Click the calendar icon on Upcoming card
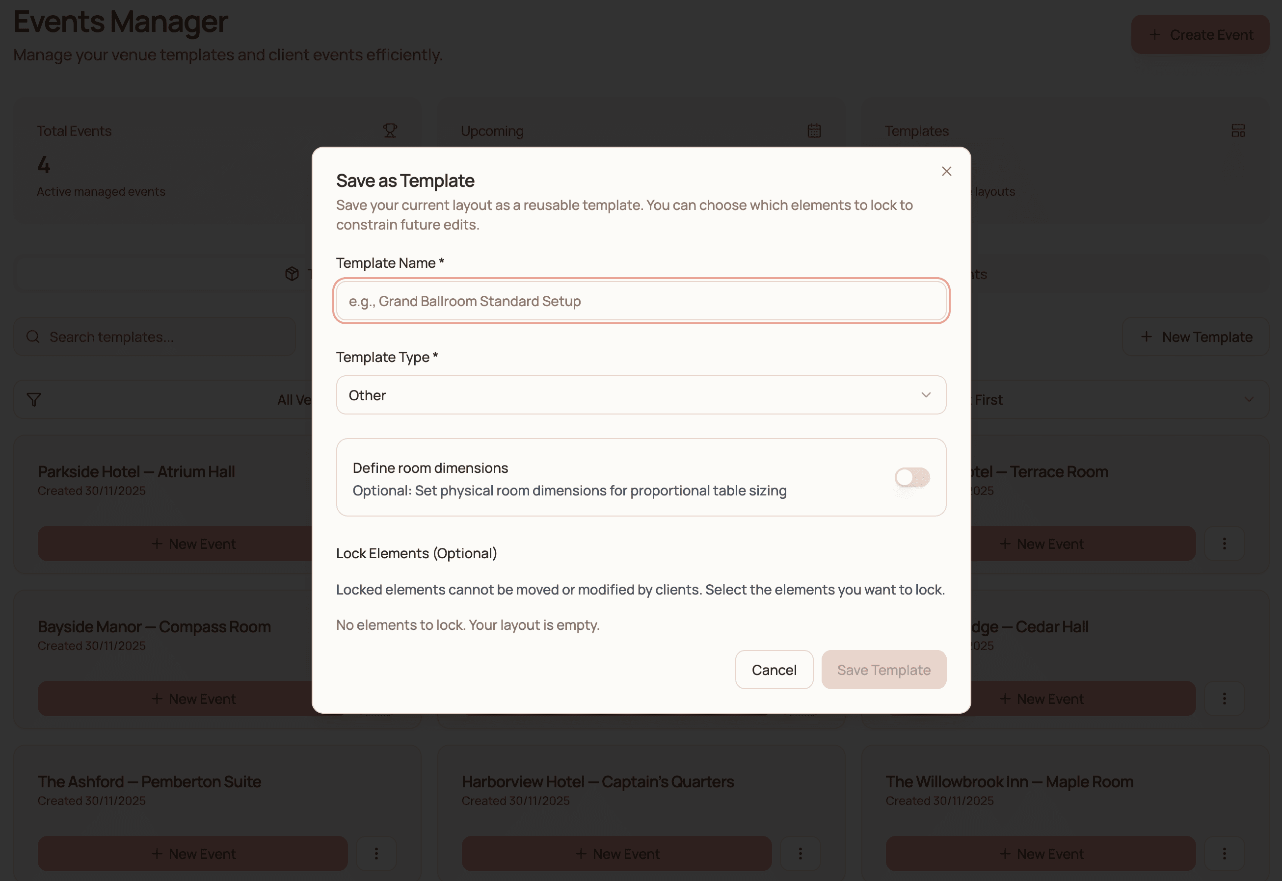Screen dimensions: 1282x881 pyautogui.click(x=814, y=130)
